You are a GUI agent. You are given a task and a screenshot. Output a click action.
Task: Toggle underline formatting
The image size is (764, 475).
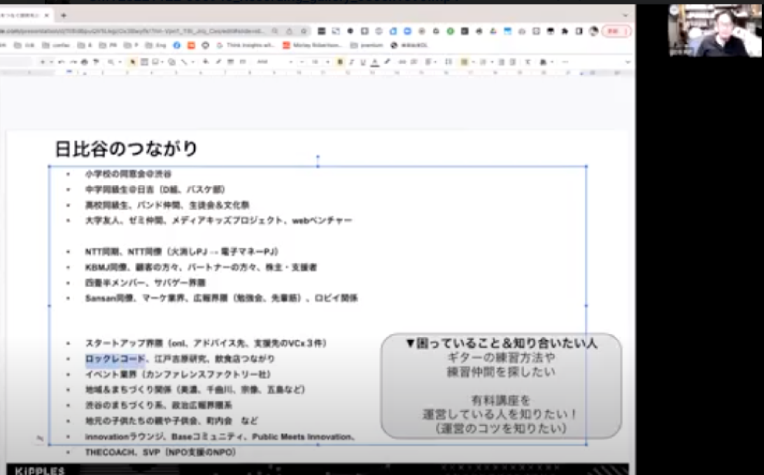point(363,62)
